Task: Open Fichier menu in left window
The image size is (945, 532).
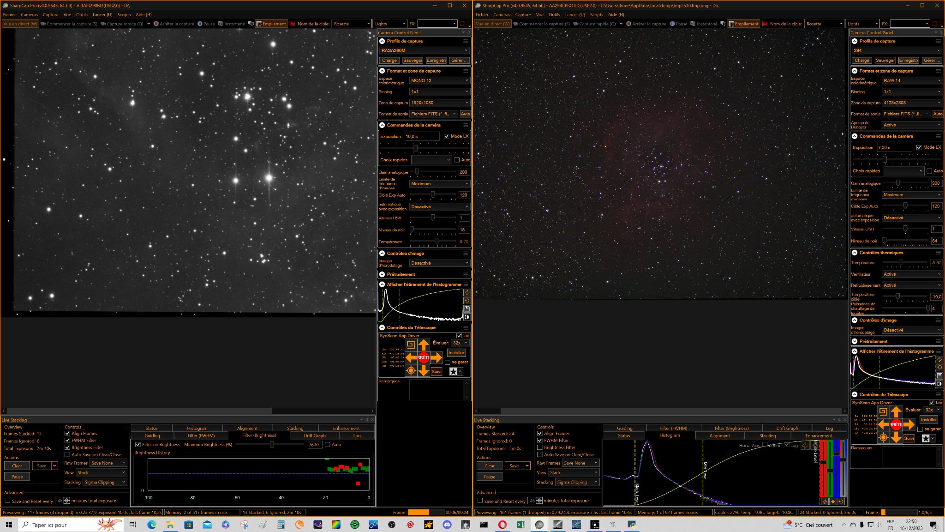Action: (10, 15)
